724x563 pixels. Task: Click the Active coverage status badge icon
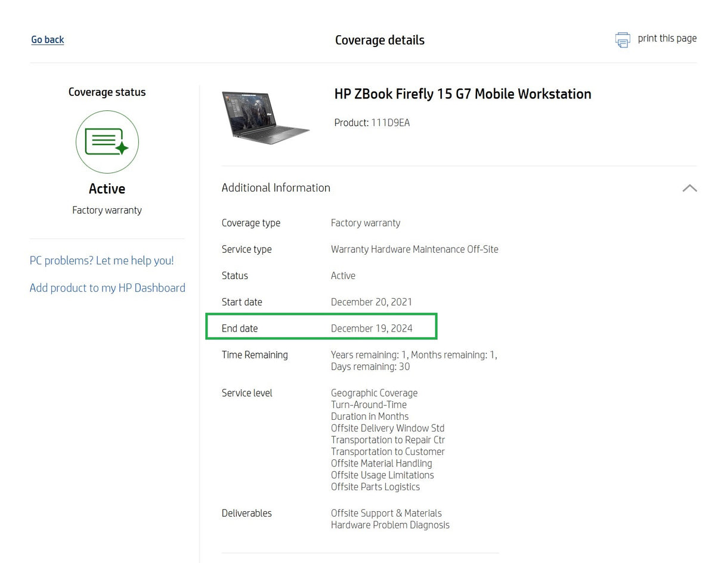coord(107,142)
